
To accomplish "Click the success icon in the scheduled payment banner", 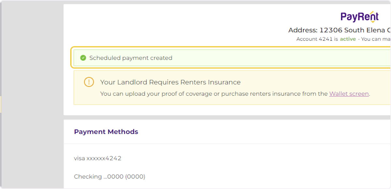I will click(x=83, y=58).
